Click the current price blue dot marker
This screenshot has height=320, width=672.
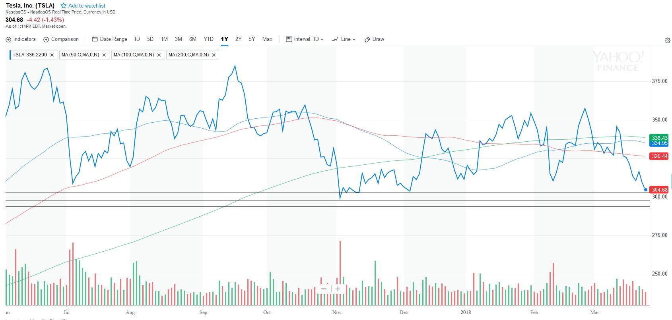pyautogui.click(x=645, y=190)
